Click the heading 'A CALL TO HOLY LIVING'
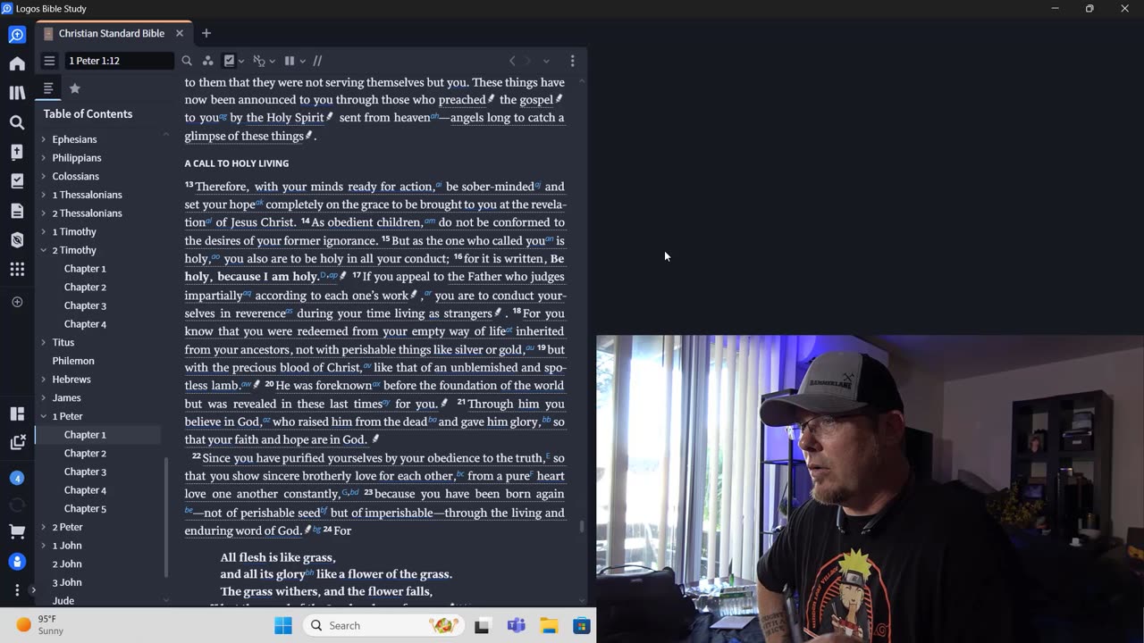This screenshot has width=1144, height=643. 237,163
